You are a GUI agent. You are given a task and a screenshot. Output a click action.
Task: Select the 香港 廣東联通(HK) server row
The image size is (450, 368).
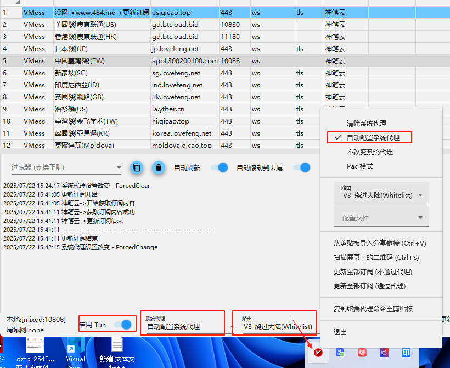(225, 36)
